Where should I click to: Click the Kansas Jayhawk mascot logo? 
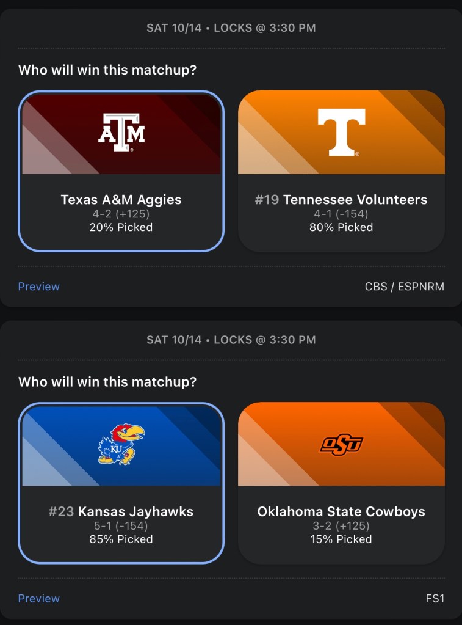(x=121, y=444)
